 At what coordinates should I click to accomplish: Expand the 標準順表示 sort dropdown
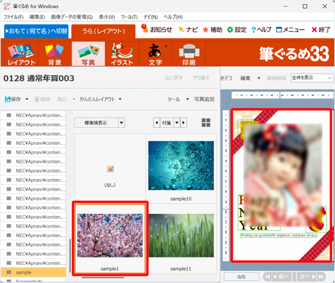click(x=121, y=123)
